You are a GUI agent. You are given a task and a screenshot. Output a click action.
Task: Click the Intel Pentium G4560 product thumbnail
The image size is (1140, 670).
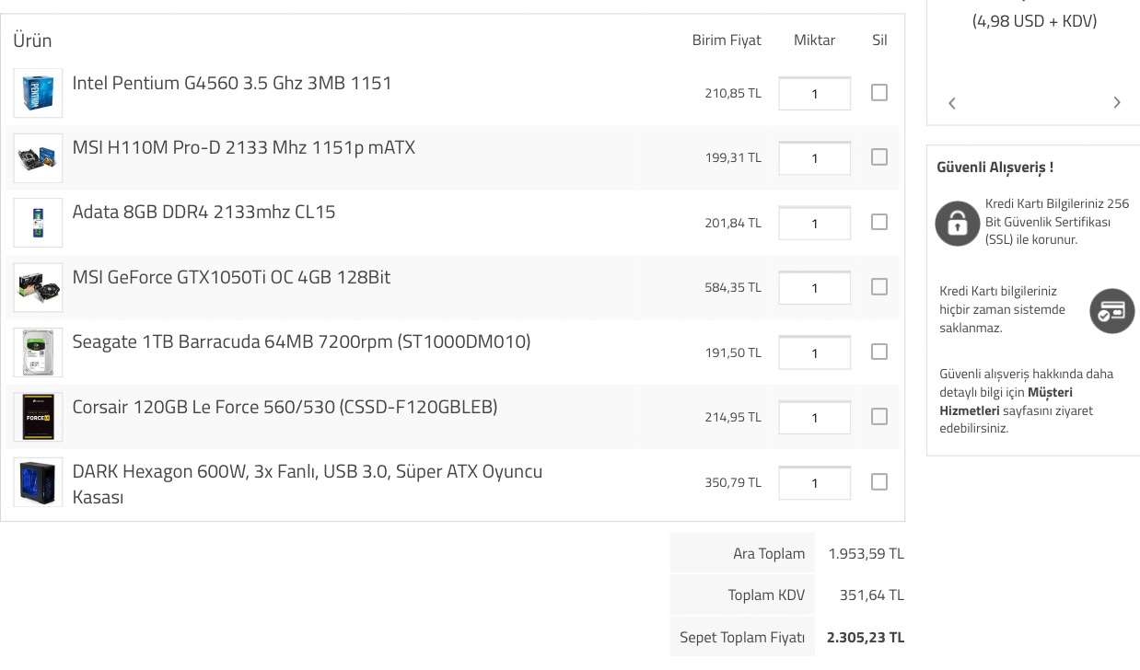pos(38,93)
